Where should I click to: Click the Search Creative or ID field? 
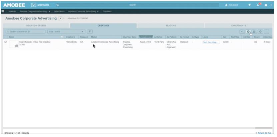(26, 32)
